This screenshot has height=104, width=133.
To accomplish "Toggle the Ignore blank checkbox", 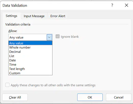I will point(58,37).
